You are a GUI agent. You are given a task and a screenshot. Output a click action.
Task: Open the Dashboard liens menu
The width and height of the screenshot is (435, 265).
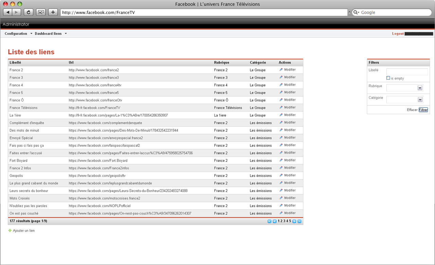pos(51,34)
